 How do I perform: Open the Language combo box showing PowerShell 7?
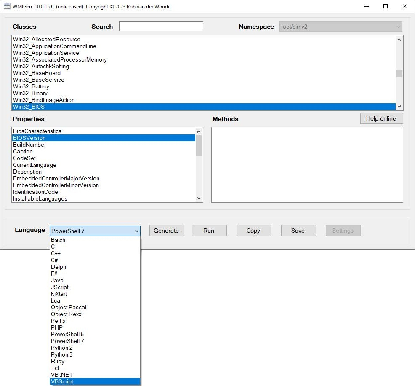pos(95,231)
